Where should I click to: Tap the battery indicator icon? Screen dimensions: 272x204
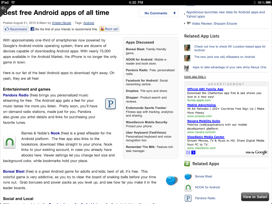[x=268, y=2]
